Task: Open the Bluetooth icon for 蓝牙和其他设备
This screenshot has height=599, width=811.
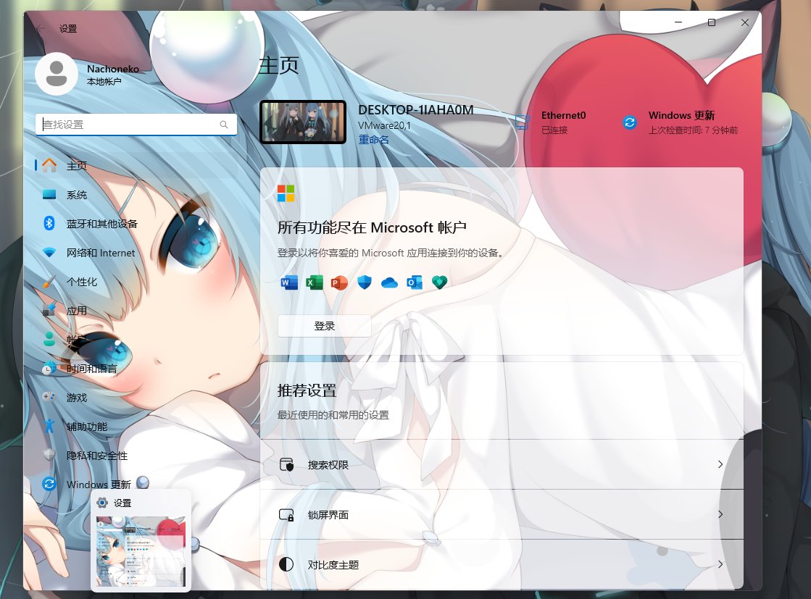Action: (x=49, y=223)
